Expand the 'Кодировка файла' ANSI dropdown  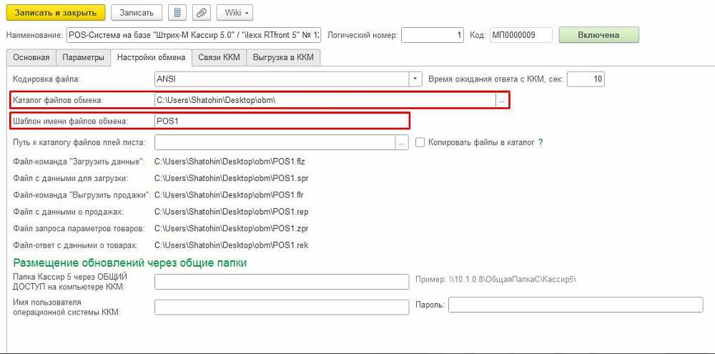(415, 79)
